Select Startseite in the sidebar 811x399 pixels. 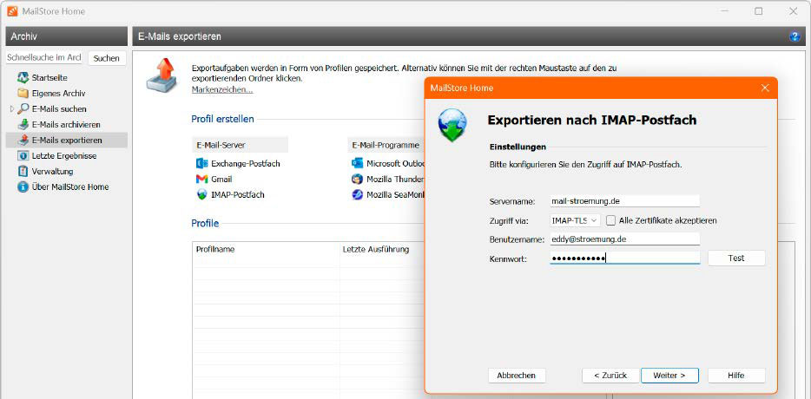click(x=49, y=77)
